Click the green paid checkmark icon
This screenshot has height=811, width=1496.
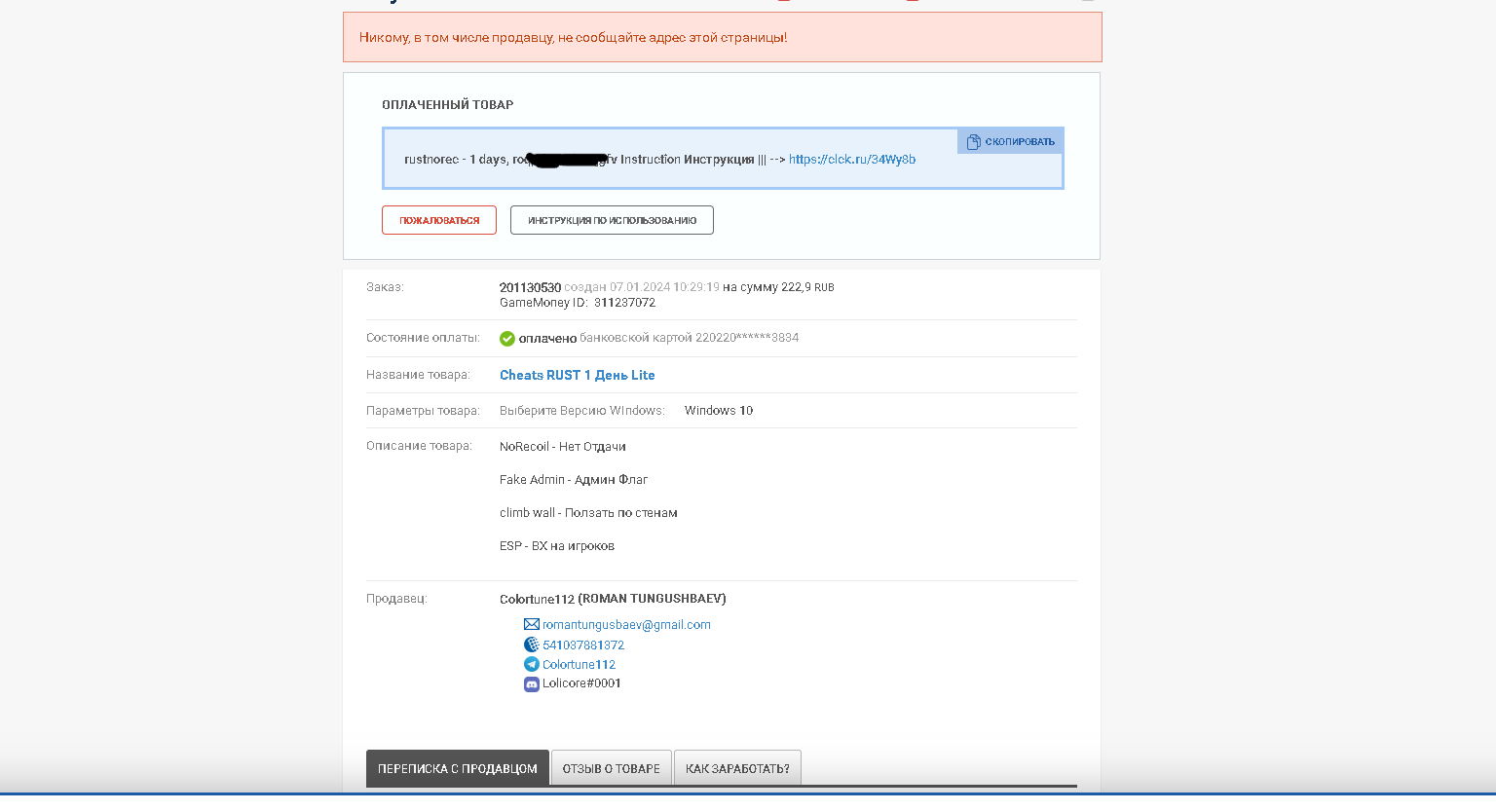point(507,339)
